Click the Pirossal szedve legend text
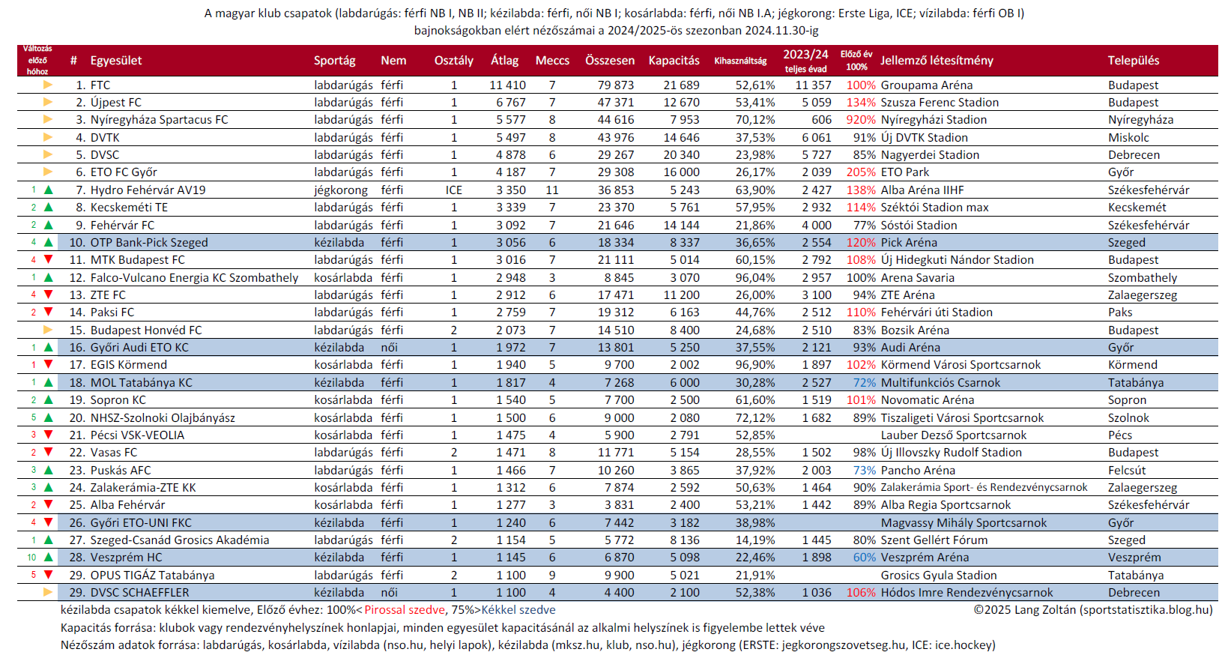 pos(405,609)
